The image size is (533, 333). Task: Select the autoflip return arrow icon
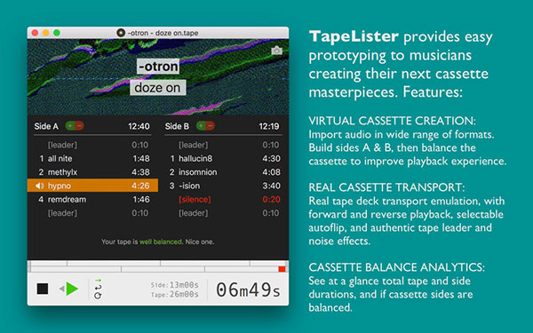tap(98, 288)
